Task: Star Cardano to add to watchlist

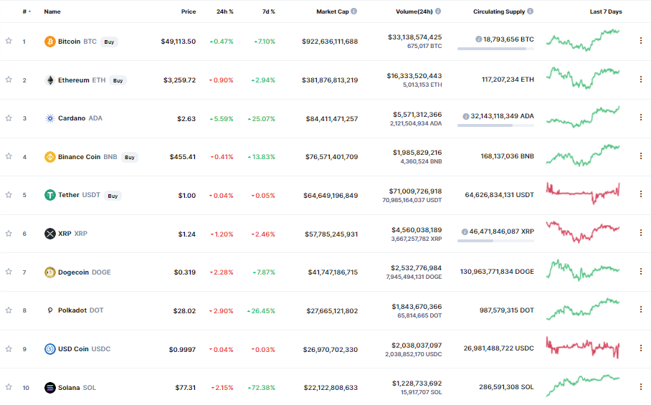Action: (9, 118)
